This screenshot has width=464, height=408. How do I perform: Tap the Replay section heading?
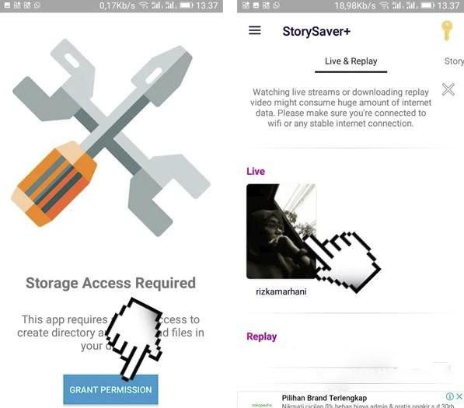tap(262, 337)
